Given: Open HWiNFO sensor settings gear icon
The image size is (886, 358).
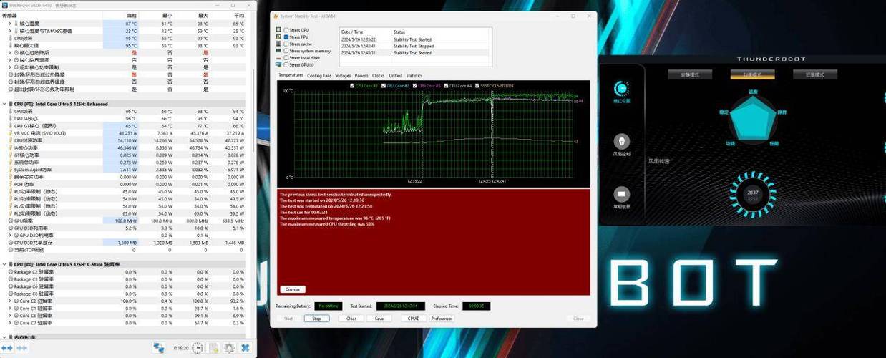Looking at the screenshot, I should pos(229,347).
